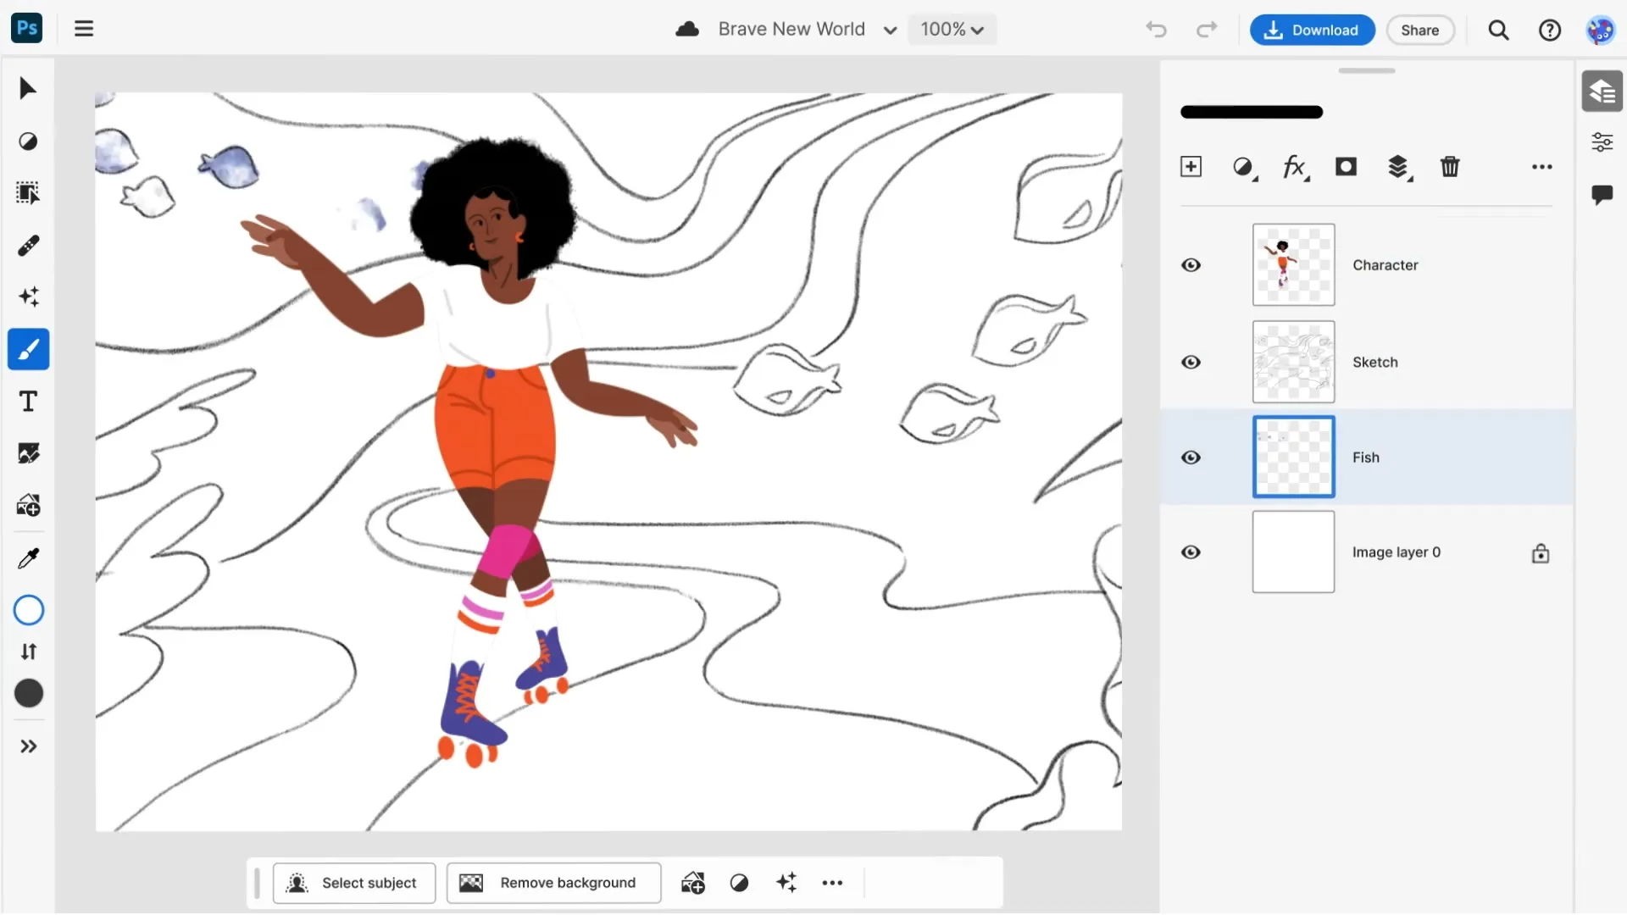The width and height of the screenshot is (1627, 915).
Task: Hide the Character layer
Action: [1191, 265]
